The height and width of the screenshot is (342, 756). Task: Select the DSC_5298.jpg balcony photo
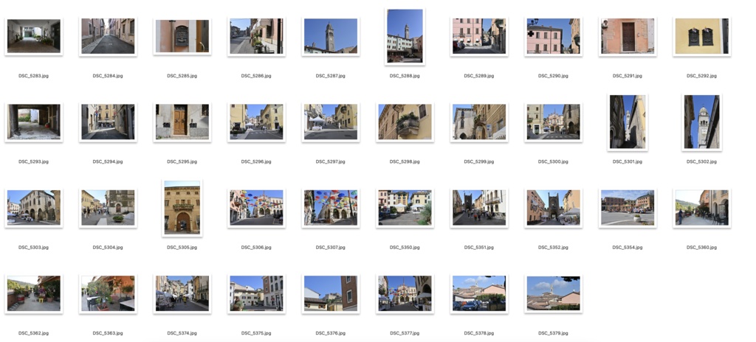point(405,122)
